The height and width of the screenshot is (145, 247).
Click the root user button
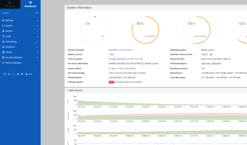pyautogui.click(x=29, y=74)
